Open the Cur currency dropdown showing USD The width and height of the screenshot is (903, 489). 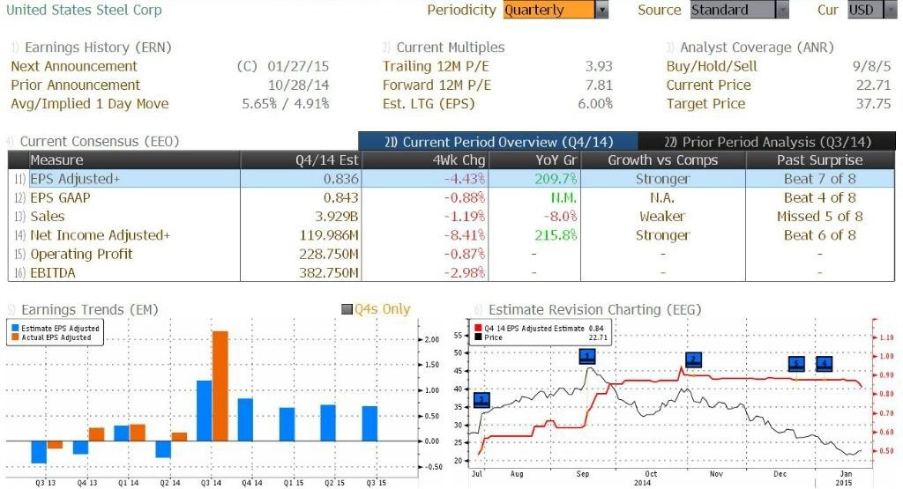point(872,10)
